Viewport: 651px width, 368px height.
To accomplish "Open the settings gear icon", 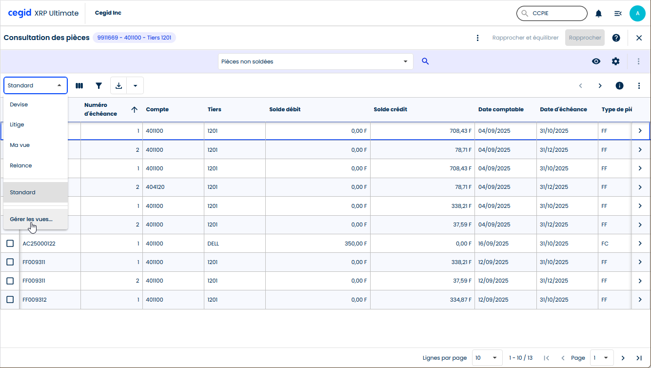I will pyautogui.click(x=615, y=61).
